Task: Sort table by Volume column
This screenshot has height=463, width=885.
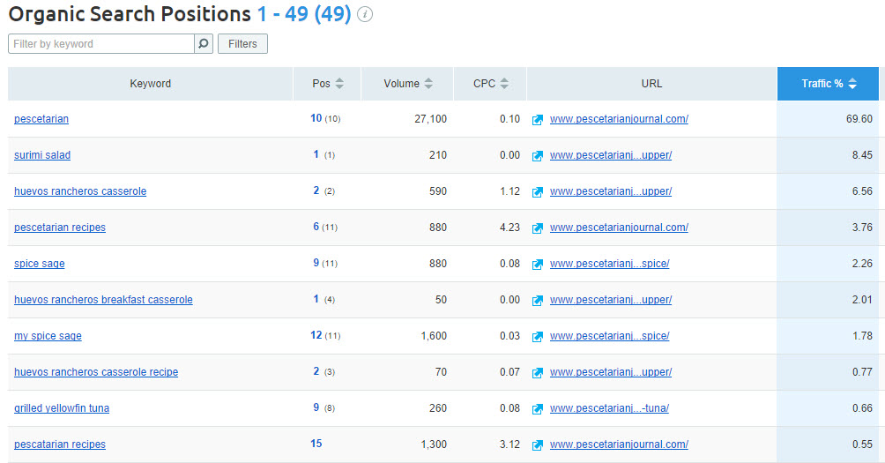Action: 407,84
